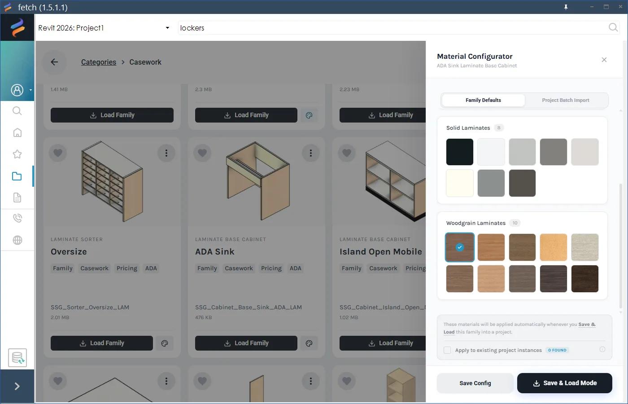Expand the user account dropdown arrow
Screen dimensions: 628x404
point(31,90)
